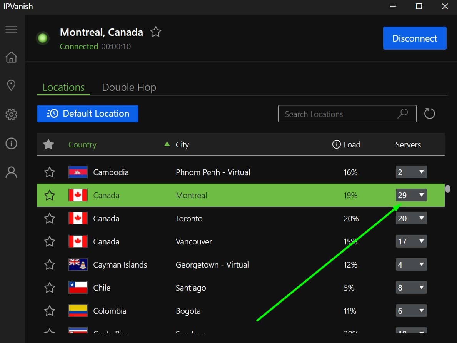This screenshot has width=457, height=343.
Task: Select Georgetown - Virtual entry
Action: click(x=212, y=264)
